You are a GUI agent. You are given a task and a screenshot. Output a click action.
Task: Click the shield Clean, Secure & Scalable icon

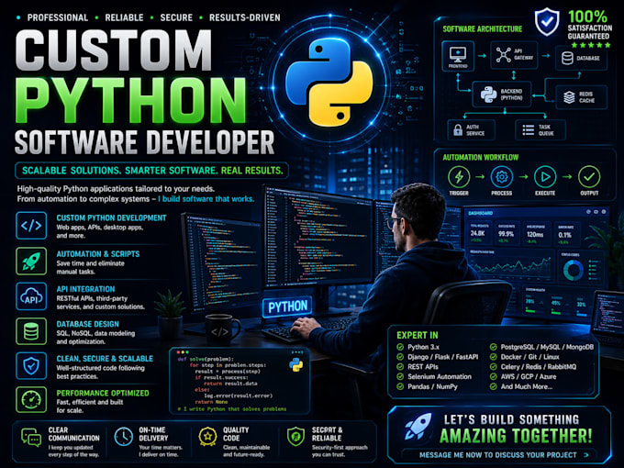coord(31,365)
